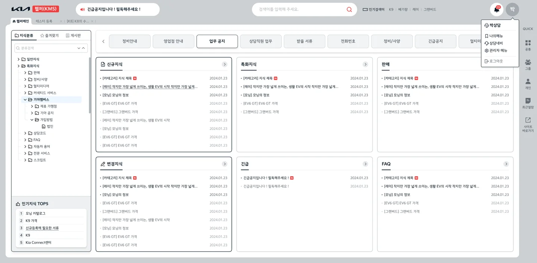537x263 pixels.
Task: Switch to the 즐겨찾기 tab
Action: coord(49,36)
